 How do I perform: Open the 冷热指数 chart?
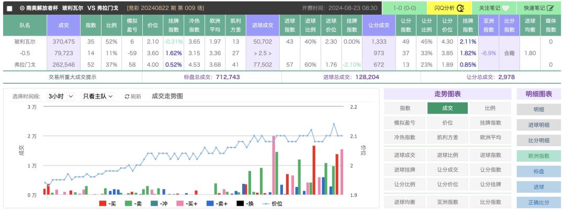405,137
